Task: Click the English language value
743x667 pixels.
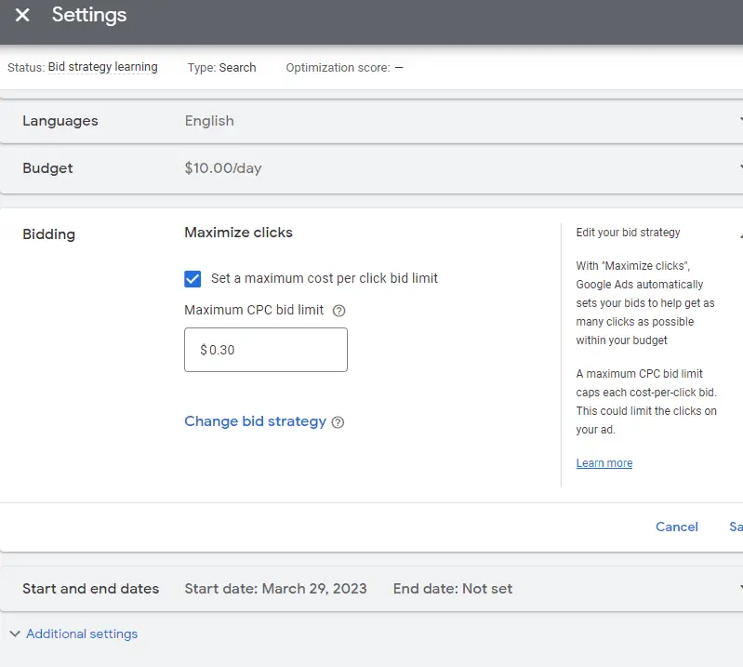Action: (209, 121)
